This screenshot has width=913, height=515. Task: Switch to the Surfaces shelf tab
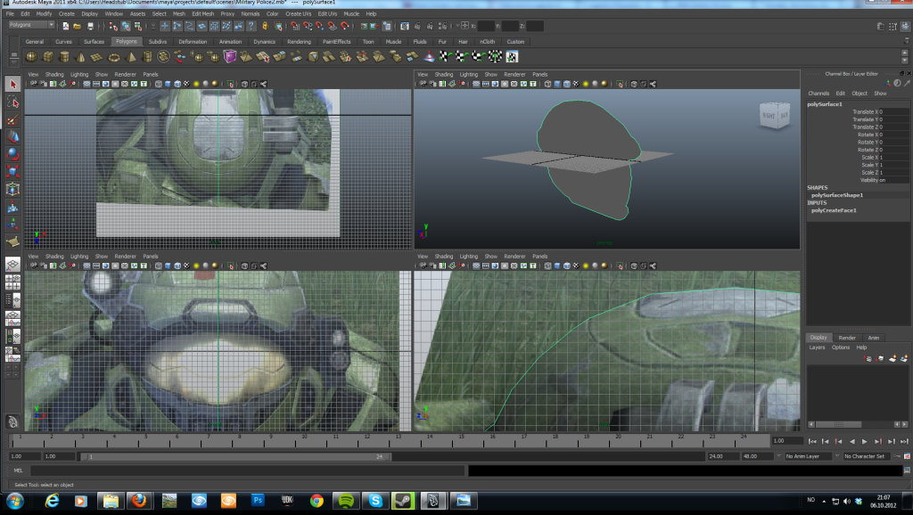[94, 42]
